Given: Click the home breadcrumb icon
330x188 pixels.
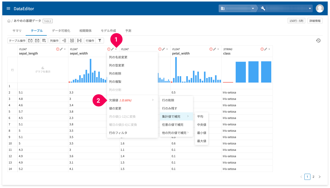Looking at the screenshot, I should point(9,21).
